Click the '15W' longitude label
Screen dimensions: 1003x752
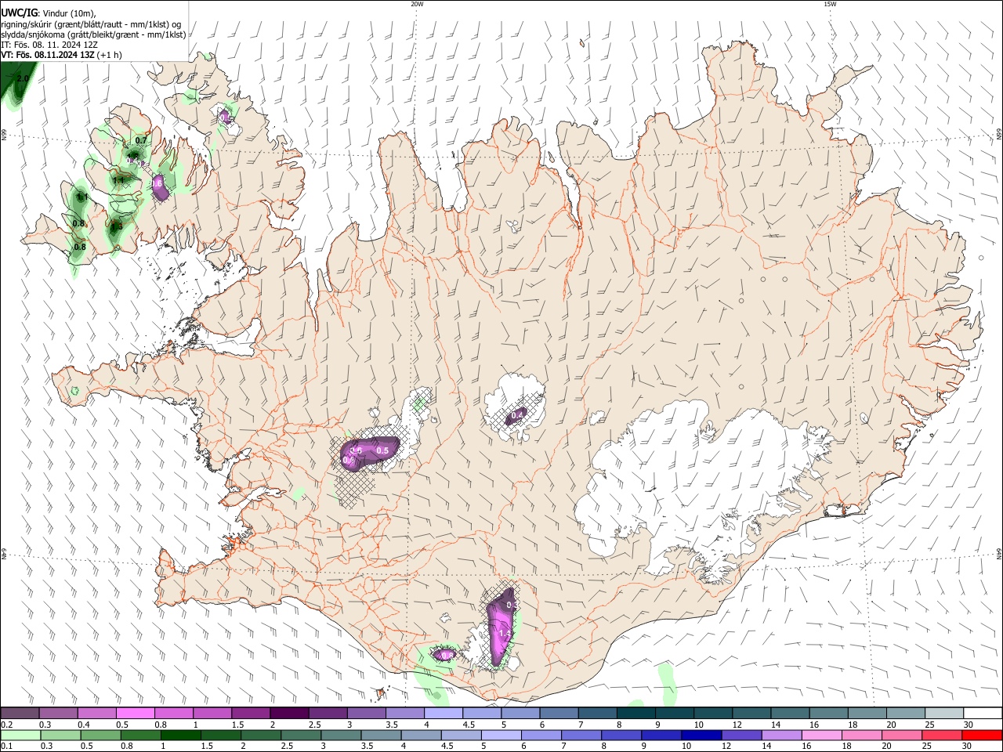point(830,4)
